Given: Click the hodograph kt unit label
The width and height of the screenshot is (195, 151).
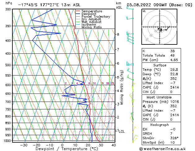Looking at the screenshot, I should click(x=144, y=11).
